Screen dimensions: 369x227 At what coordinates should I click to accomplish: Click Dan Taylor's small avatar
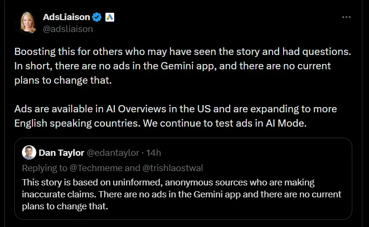coord(29,153)
